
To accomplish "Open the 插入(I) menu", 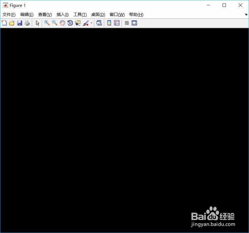I will [x=63, y=15].
